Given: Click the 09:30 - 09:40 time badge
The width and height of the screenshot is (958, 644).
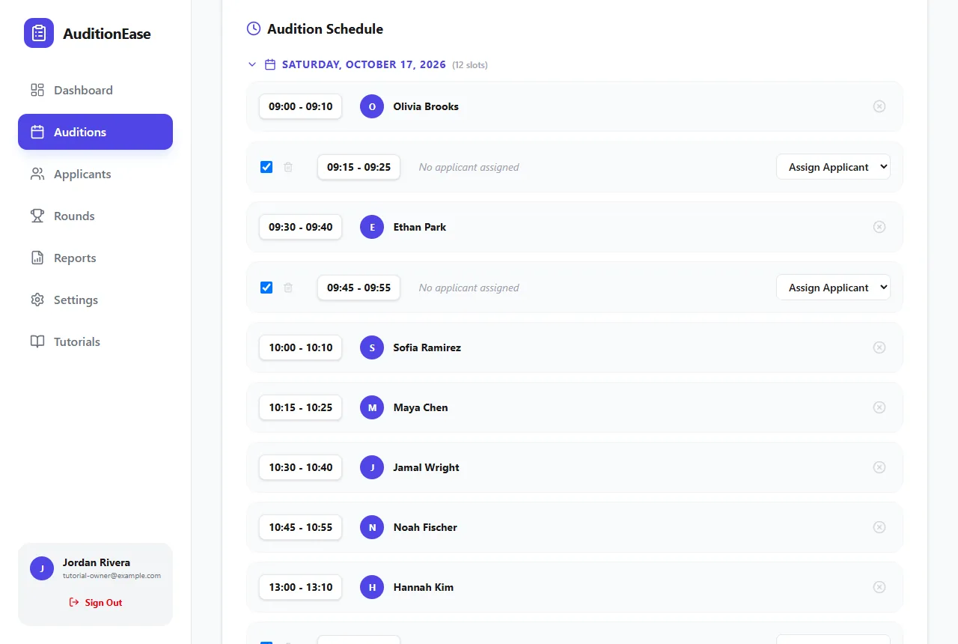Looking at the screenshot, I should (x=300, y=227).
